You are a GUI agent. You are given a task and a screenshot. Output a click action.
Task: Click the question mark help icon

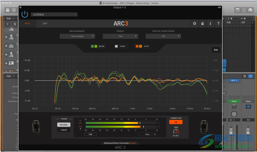(218, 24)
